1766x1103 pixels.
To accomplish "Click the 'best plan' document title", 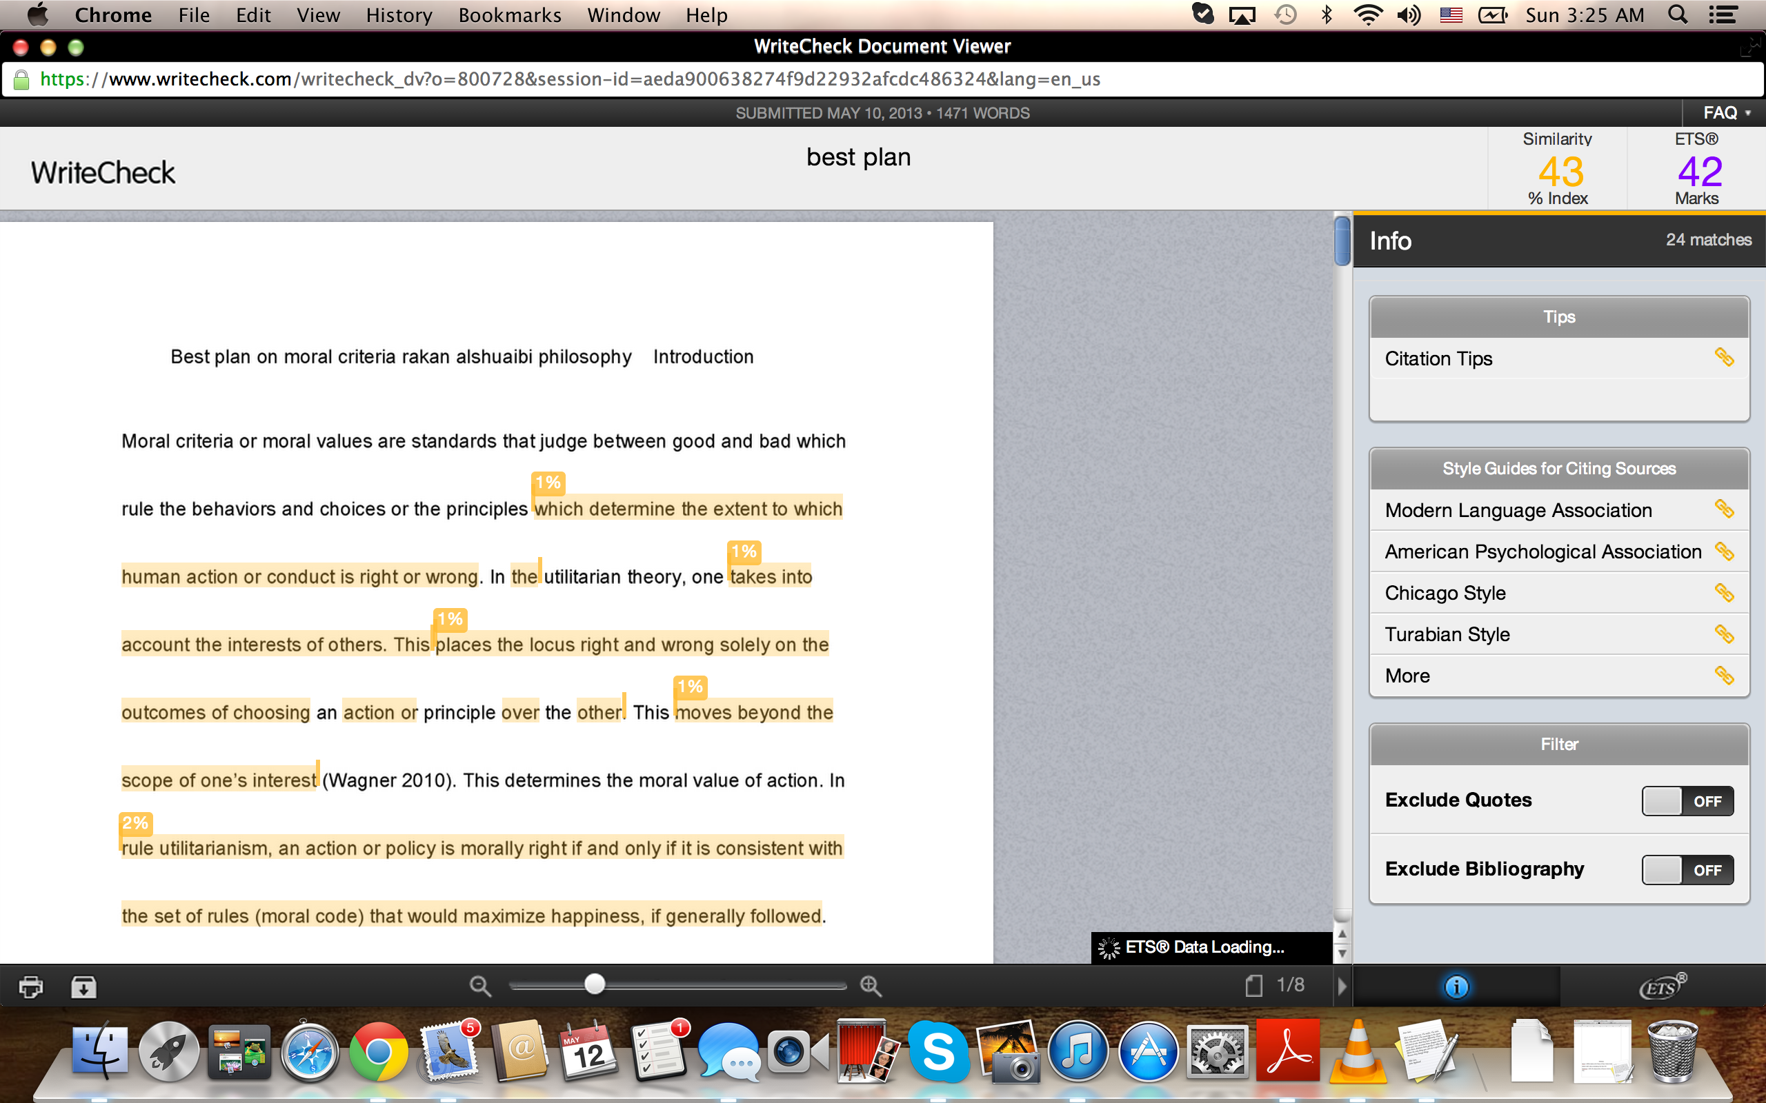I will [858, 158].
